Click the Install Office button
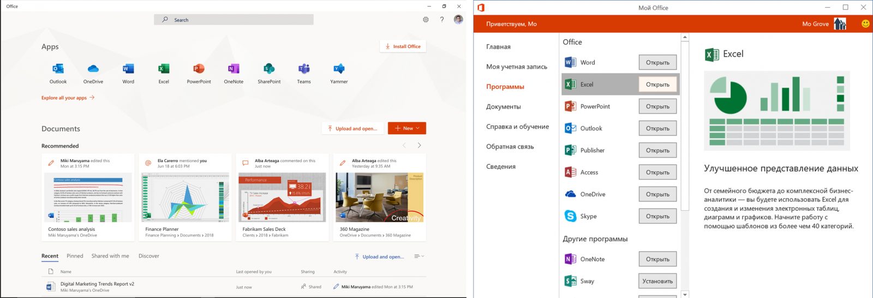 point(403,46)
